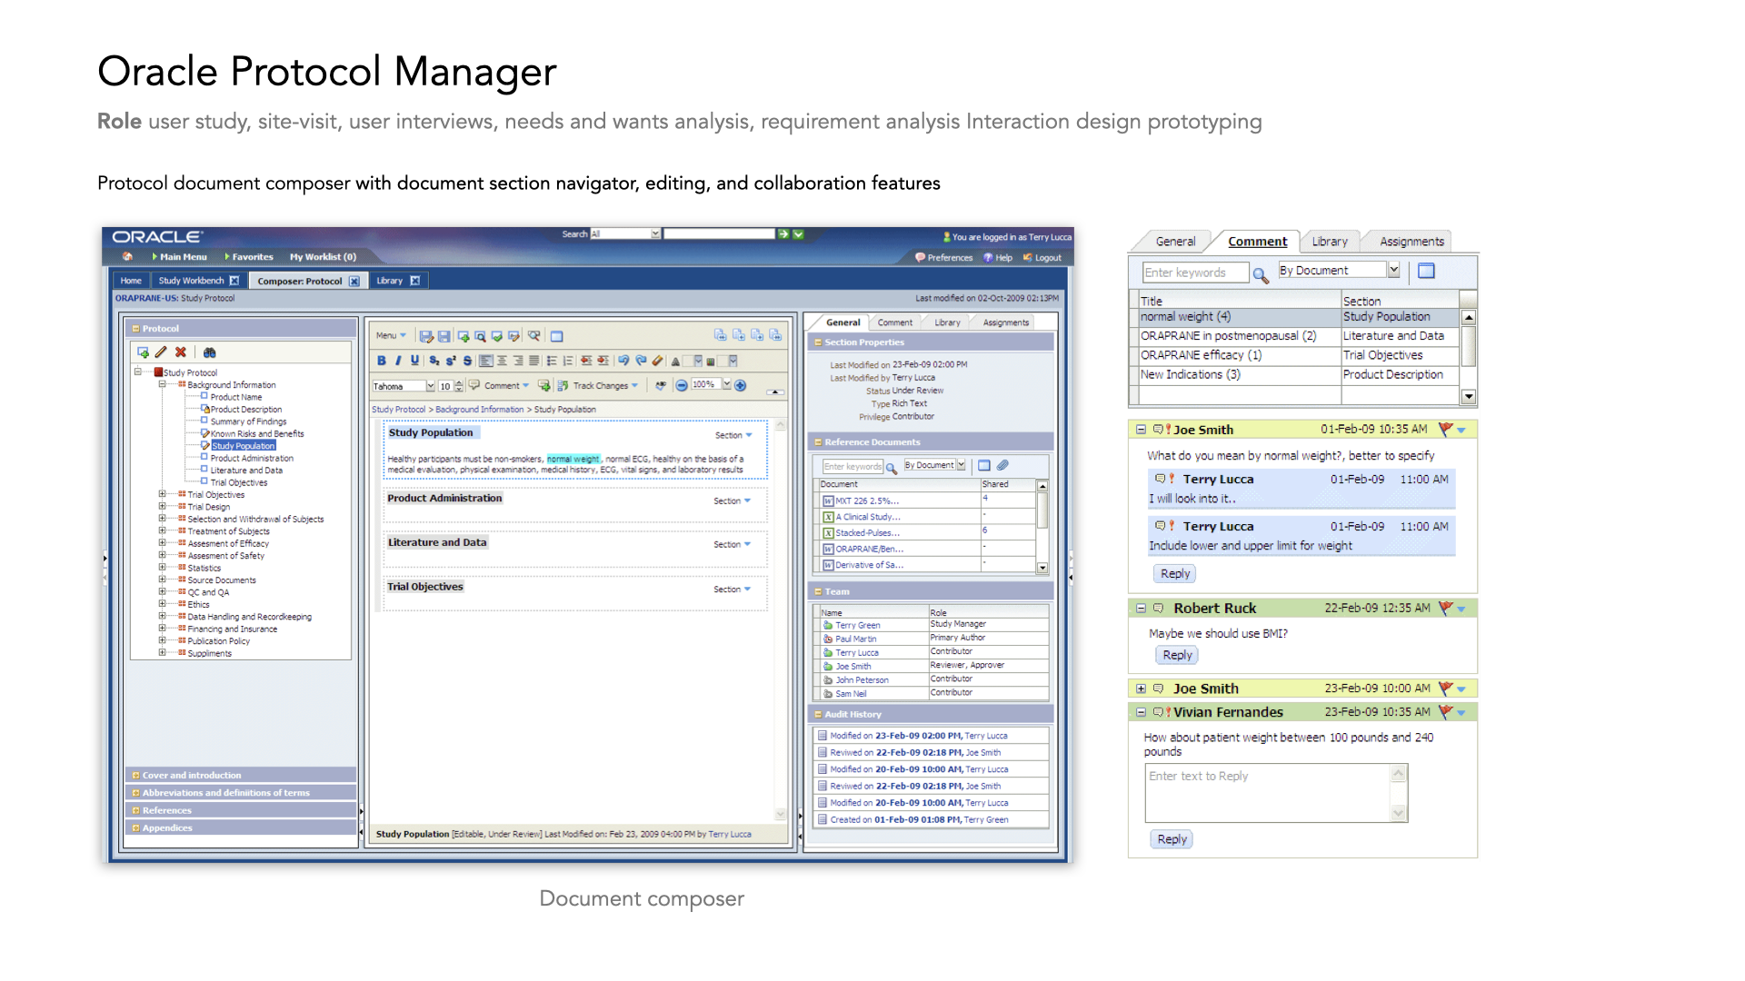The image size is (1745, 981).
Task: Click the Logout link
Action: click(1047, 258)
